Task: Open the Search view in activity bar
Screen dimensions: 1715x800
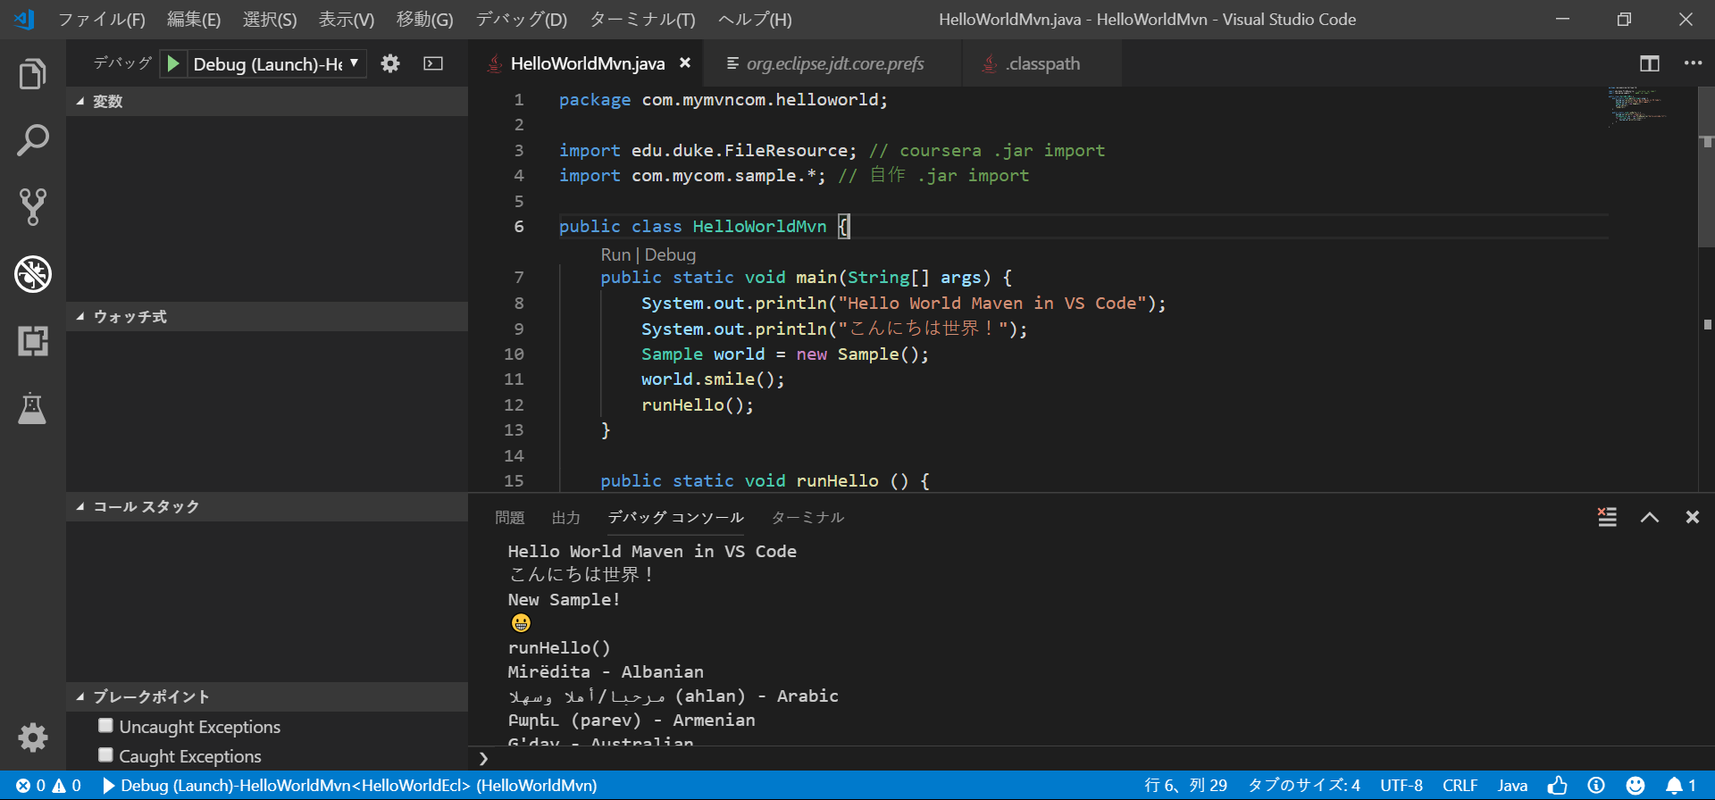Action: (x=33, y=140)
